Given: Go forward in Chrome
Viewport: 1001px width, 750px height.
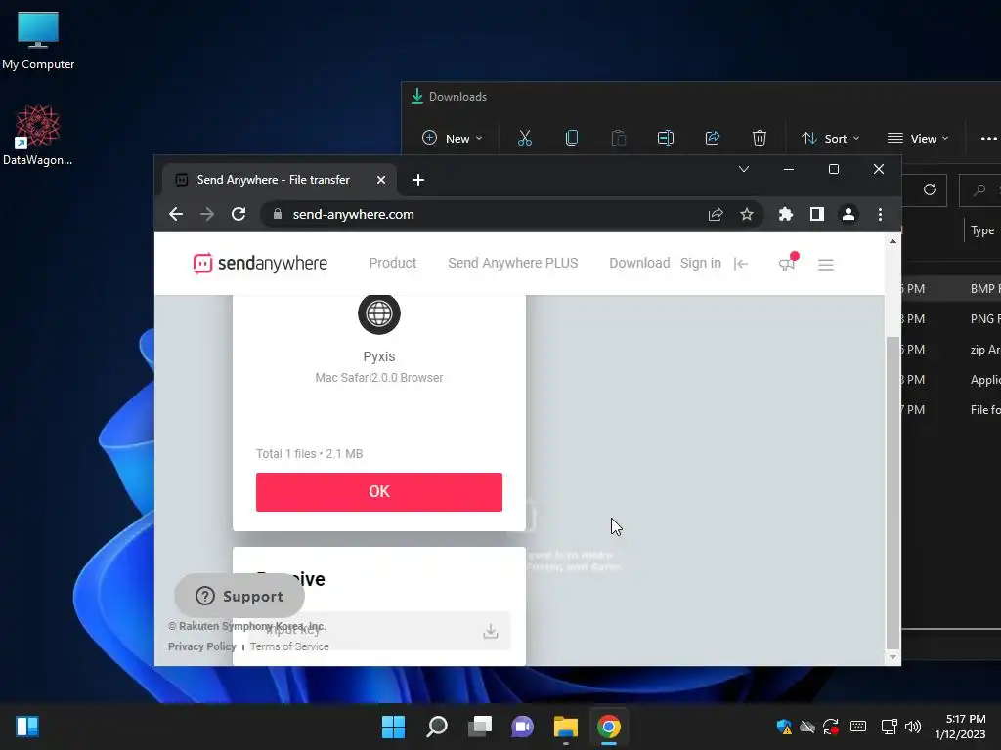Looking at the screenshot, I should 207,214.
